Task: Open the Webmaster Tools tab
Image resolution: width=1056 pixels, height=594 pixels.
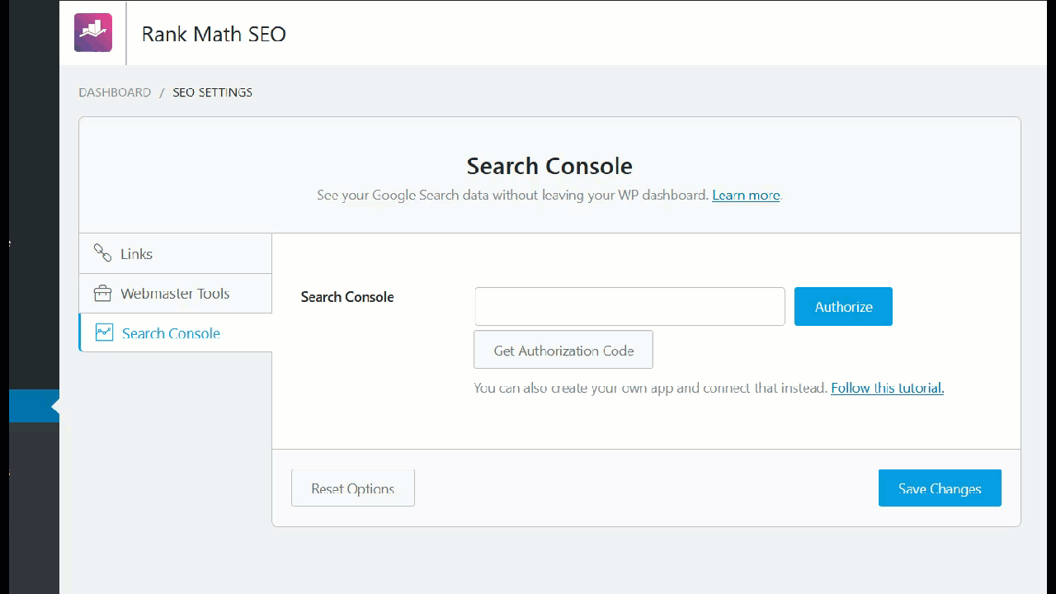Action: tap(175, 294)
